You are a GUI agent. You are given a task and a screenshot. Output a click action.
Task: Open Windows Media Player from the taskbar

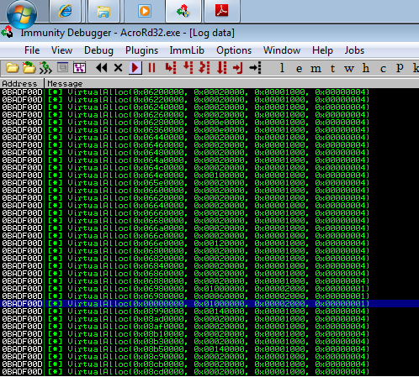click(x=145, y=11)
